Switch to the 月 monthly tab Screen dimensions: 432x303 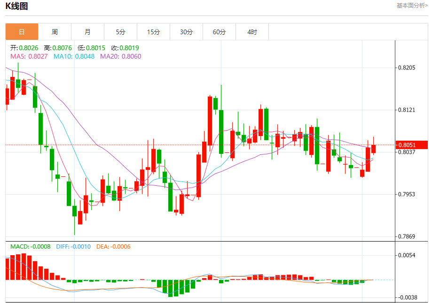87,32
